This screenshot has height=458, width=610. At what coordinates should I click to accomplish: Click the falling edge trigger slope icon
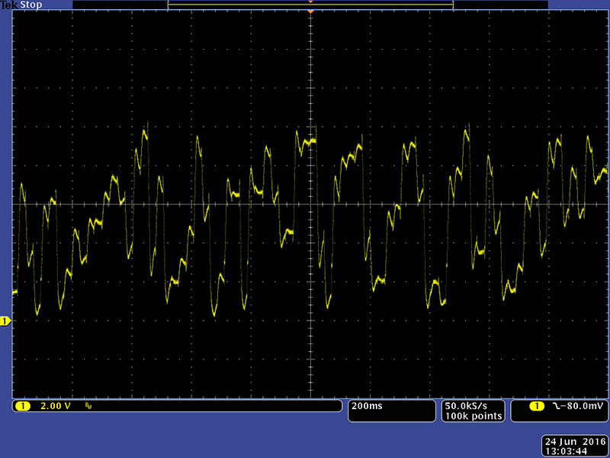(555, 406)
